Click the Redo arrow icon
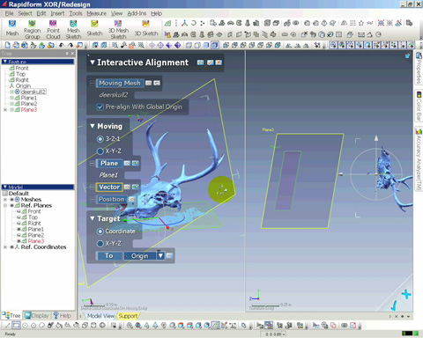 coord(70,45)
